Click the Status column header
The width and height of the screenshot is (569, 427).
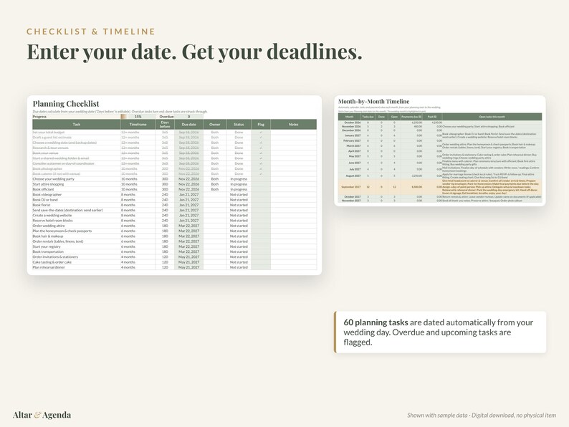click(239, 125)
